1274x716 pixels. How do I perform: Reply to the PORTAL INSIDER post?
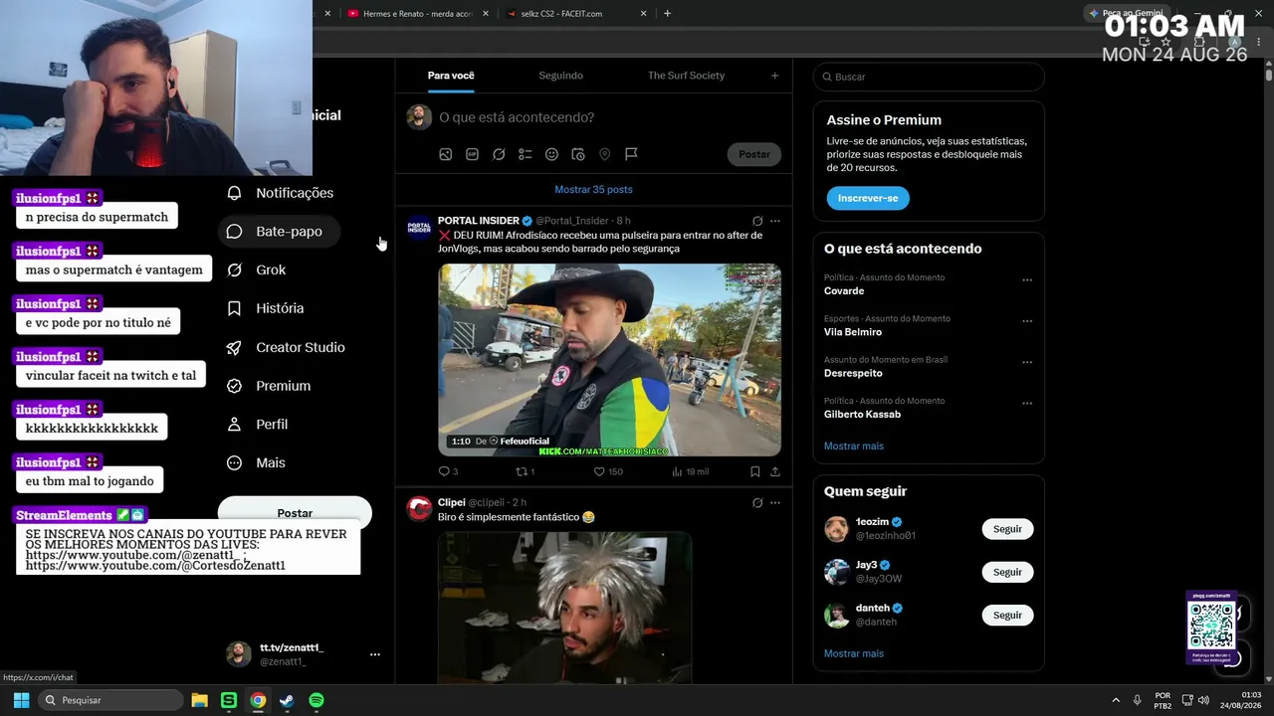(448, 471)
